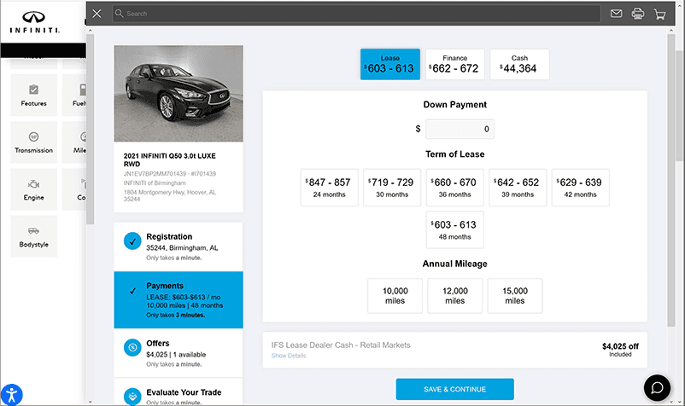Screen dimensions: 685x406
Task: Open the chat bubble icon
Action: click(657, 388)
